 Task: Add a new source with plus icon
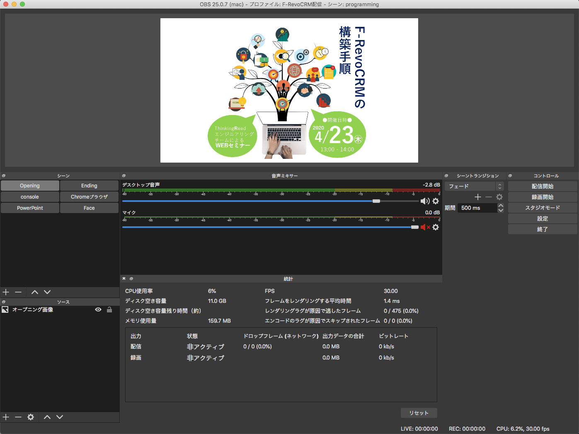click(x=6, y=417)
